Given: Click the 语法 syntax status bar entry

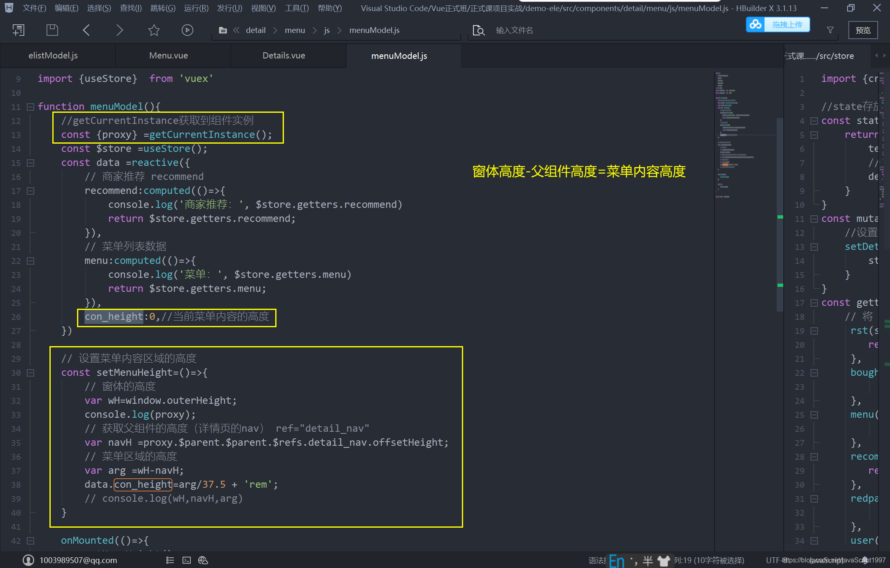Looking at the screenshot, I should pyautogui.click(x=597, y=561).
